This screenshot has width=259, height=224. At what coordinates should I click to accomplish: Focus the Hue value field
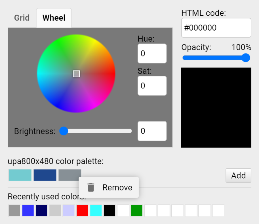coord(152,54)
